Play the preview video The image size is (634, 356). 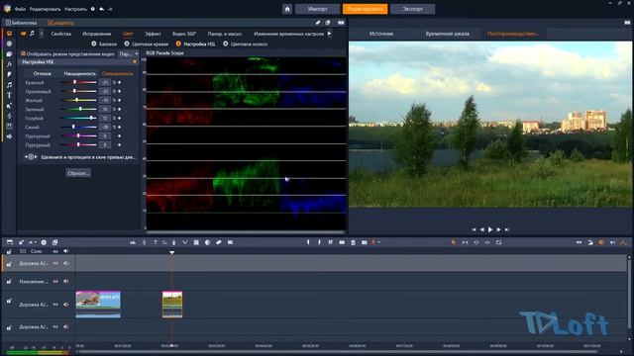click(x=490, y=229)
